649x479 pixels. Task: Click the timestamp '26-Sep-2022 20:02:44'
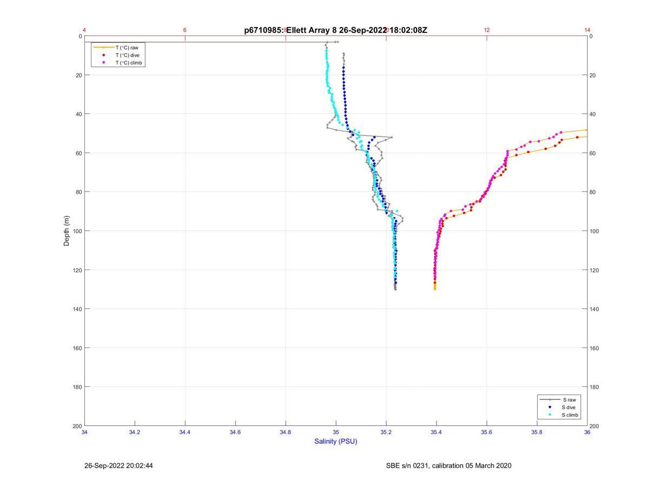tap(118, 465)
